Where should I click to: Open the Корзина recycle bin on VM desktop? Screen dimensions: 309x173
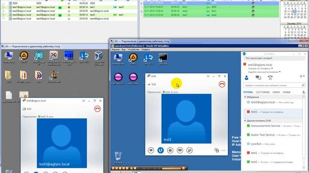click(118, 157)
